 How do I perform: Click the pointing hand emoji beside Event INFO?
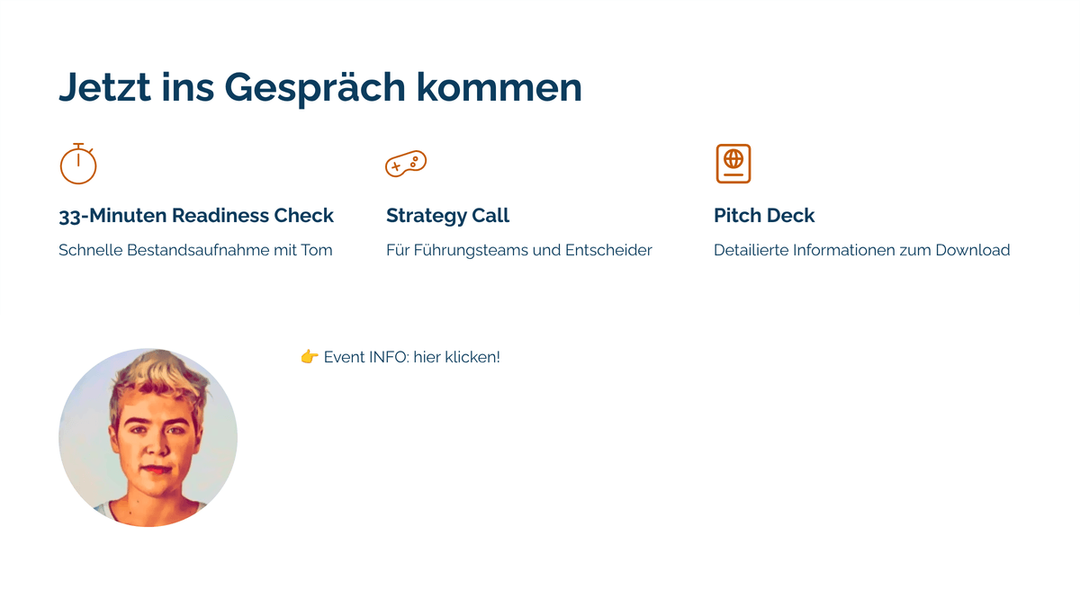[310, 357]
